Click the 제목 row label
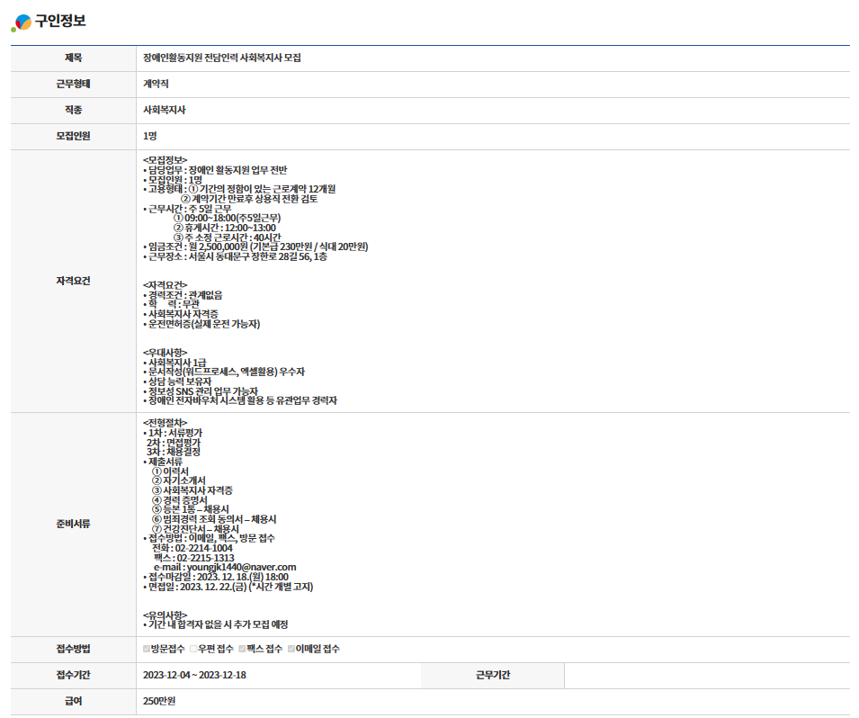Viewport: 859px width, 718px height. point(73,58)
